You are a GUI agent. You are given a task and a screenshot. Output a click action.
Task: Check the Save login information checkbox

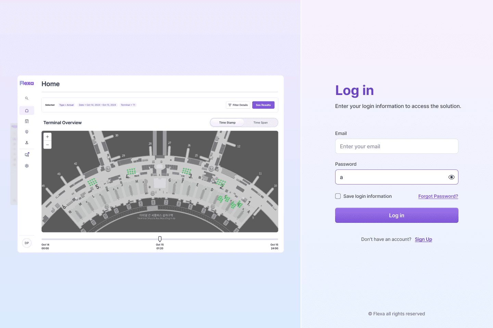click(338, 196)
